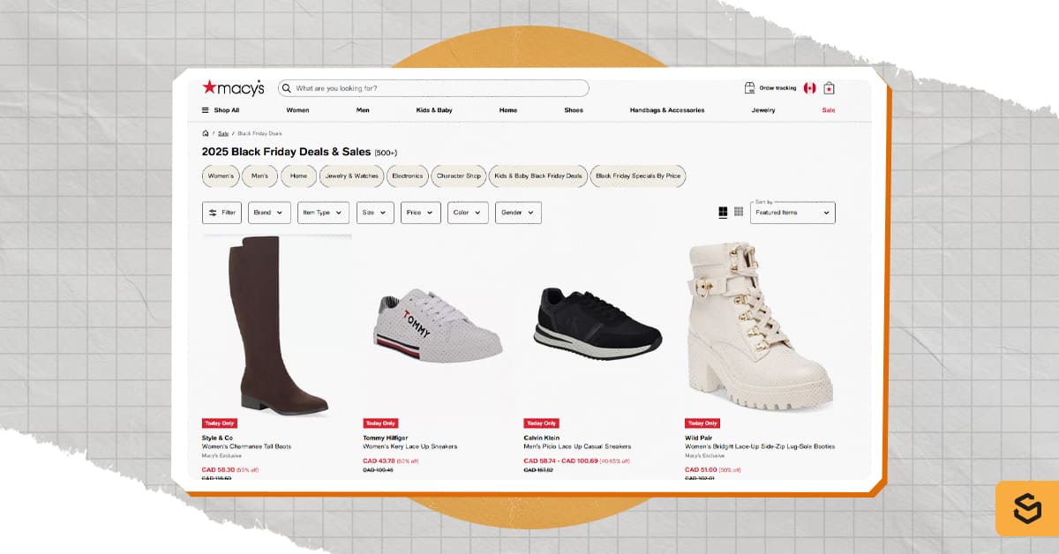Screen dimensions: 1059x554
Task: Select the Men's category pill
Action: point(259,176)
